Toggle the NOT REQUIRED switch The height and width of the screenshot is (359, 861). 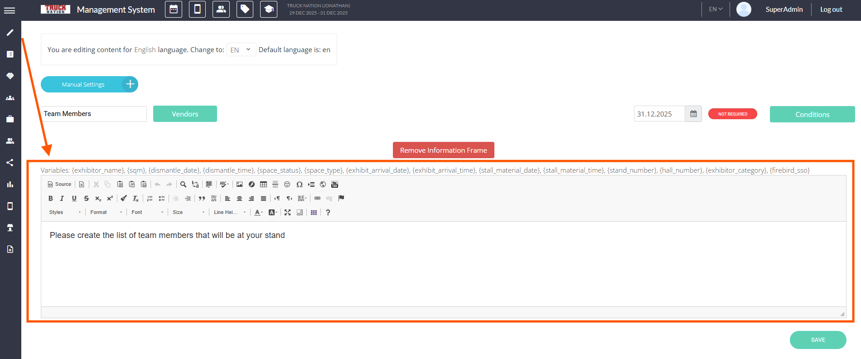(x=732, y=114)
